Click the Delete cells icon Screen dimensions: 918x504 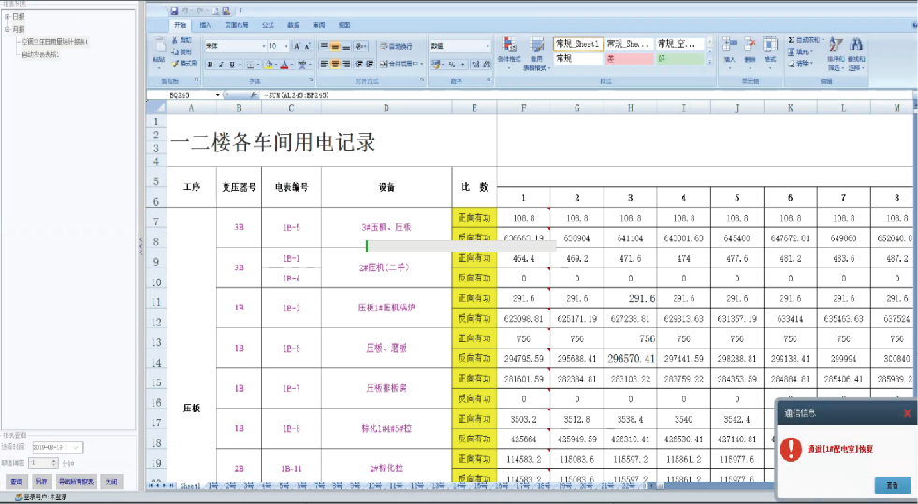click(x=750, y=45)
